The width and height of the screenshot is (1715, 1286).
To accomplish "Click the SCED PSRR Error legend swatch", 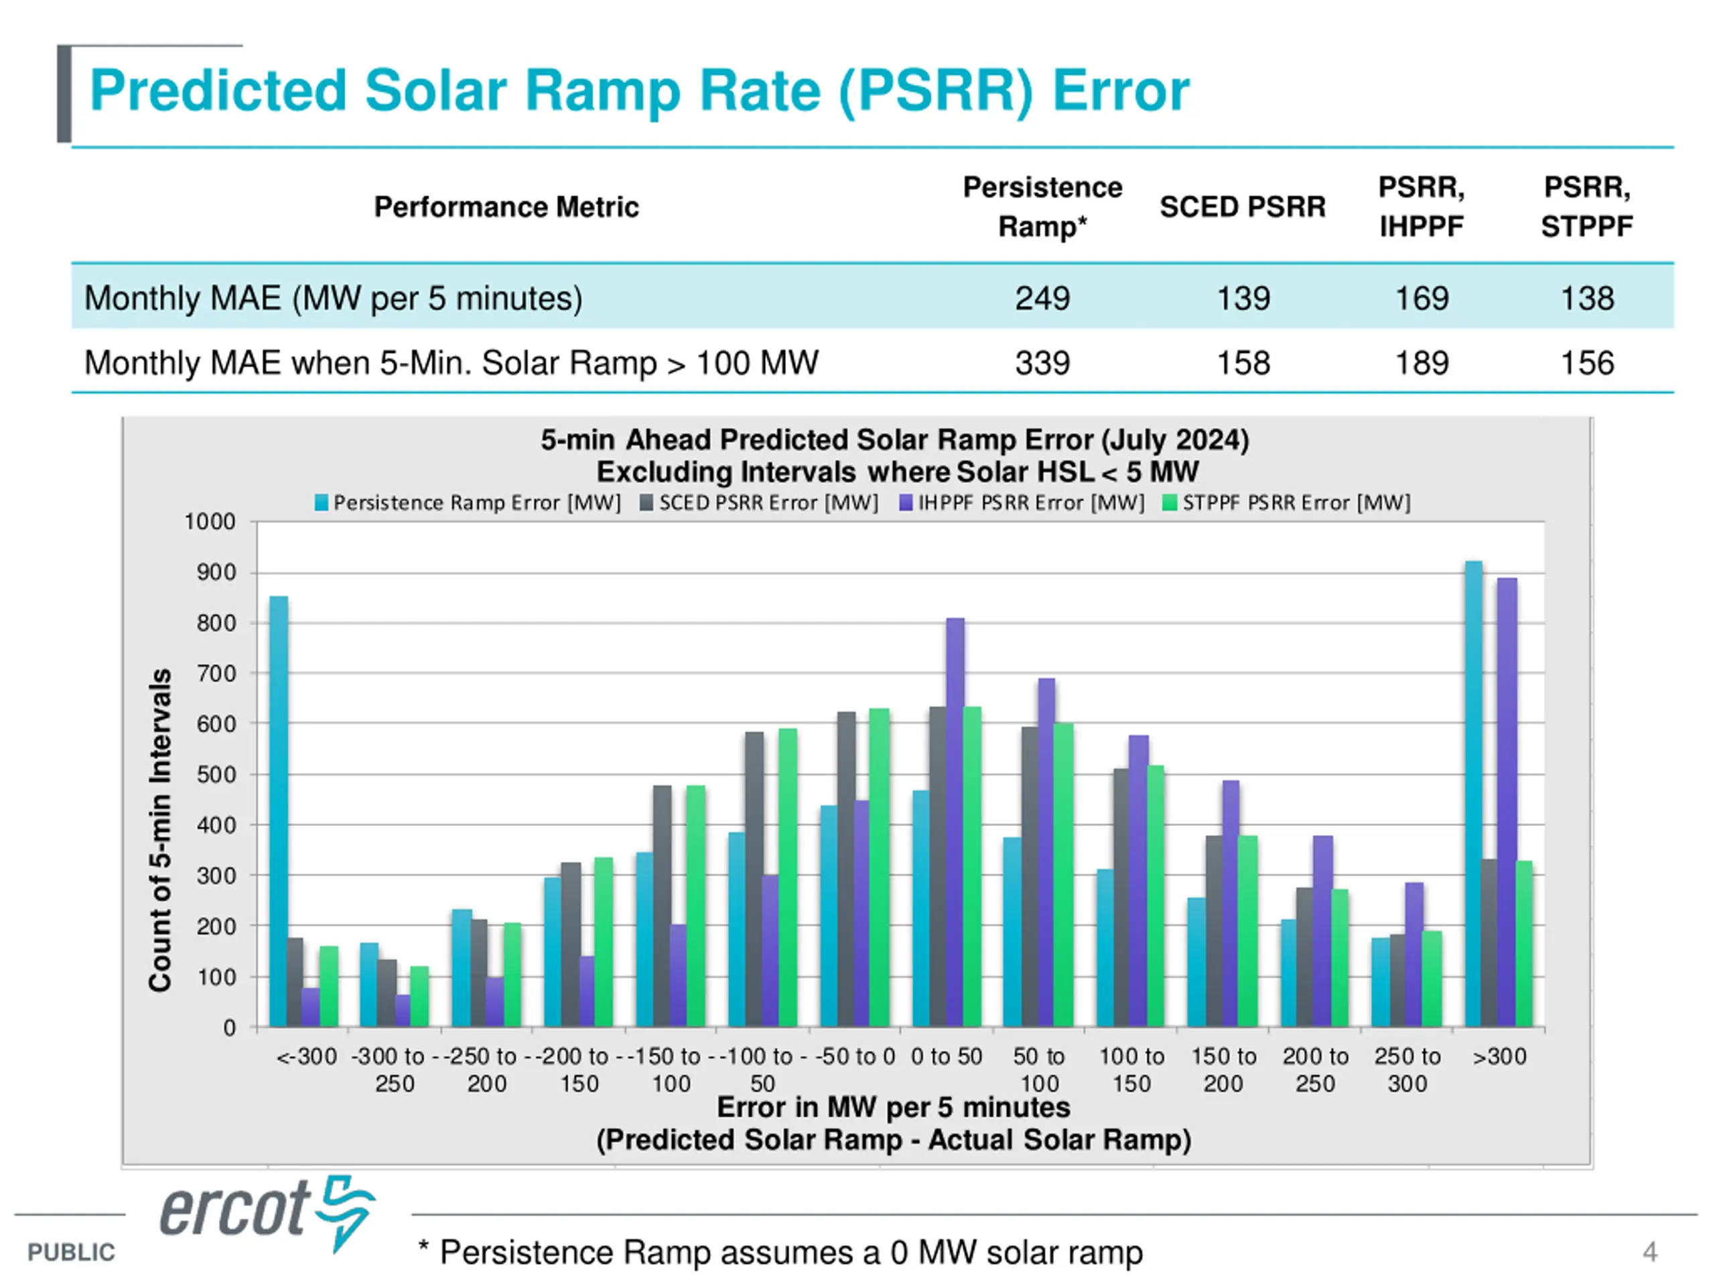I will pyautogui.click(x=646, y=503).
